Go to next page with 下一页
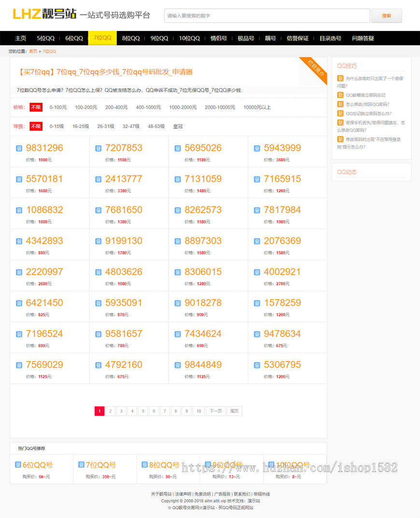Image resolution: width=420 pixels, height=518 pixels. (x=215, y=411)
